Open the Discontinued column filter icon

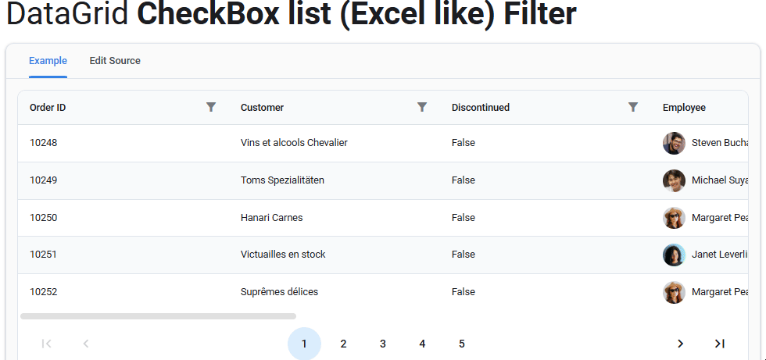click(x=633, y=107)
